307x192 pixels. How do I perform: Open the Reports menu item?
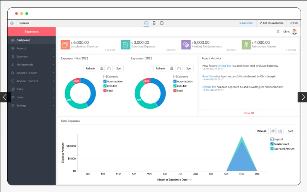coord(32,48)
